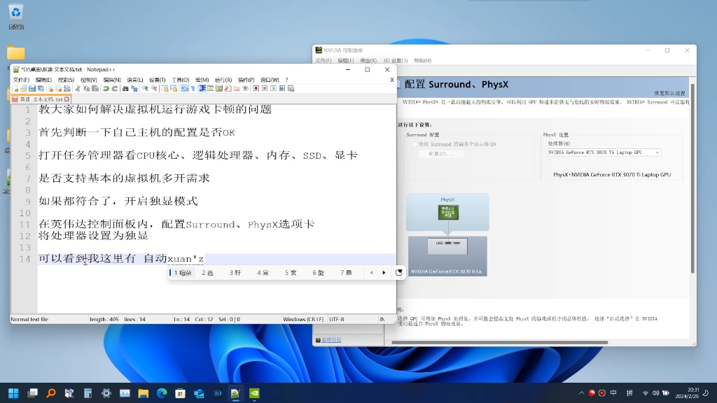Click the Open file icon in Notepad++ toolbar
Viewport: 717px width, 403px height.
pyautogui.click(x=23, y=89)
